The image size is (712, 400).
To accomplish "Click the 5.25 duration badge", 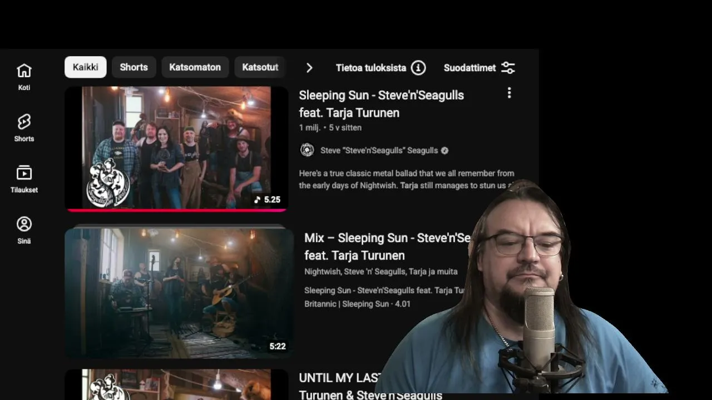I will (x=268, y=199).
